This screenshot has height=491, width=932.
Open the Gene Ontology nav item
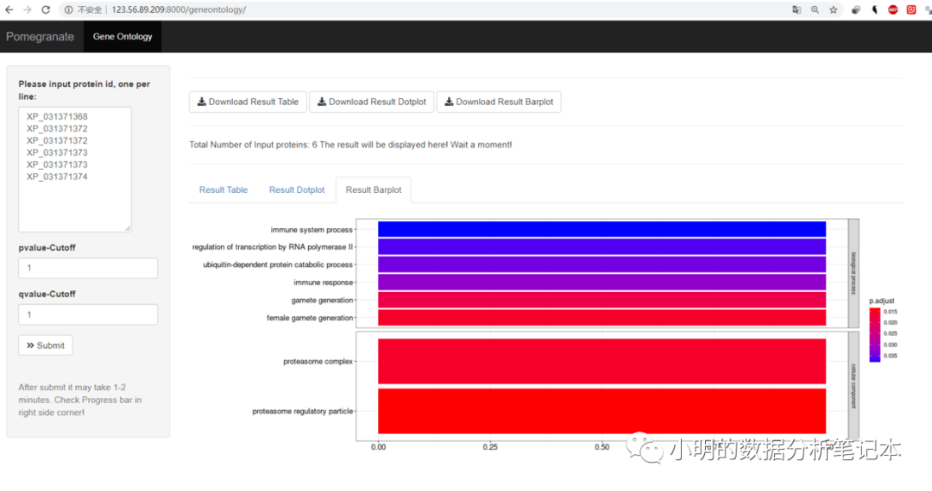point(123,36)
